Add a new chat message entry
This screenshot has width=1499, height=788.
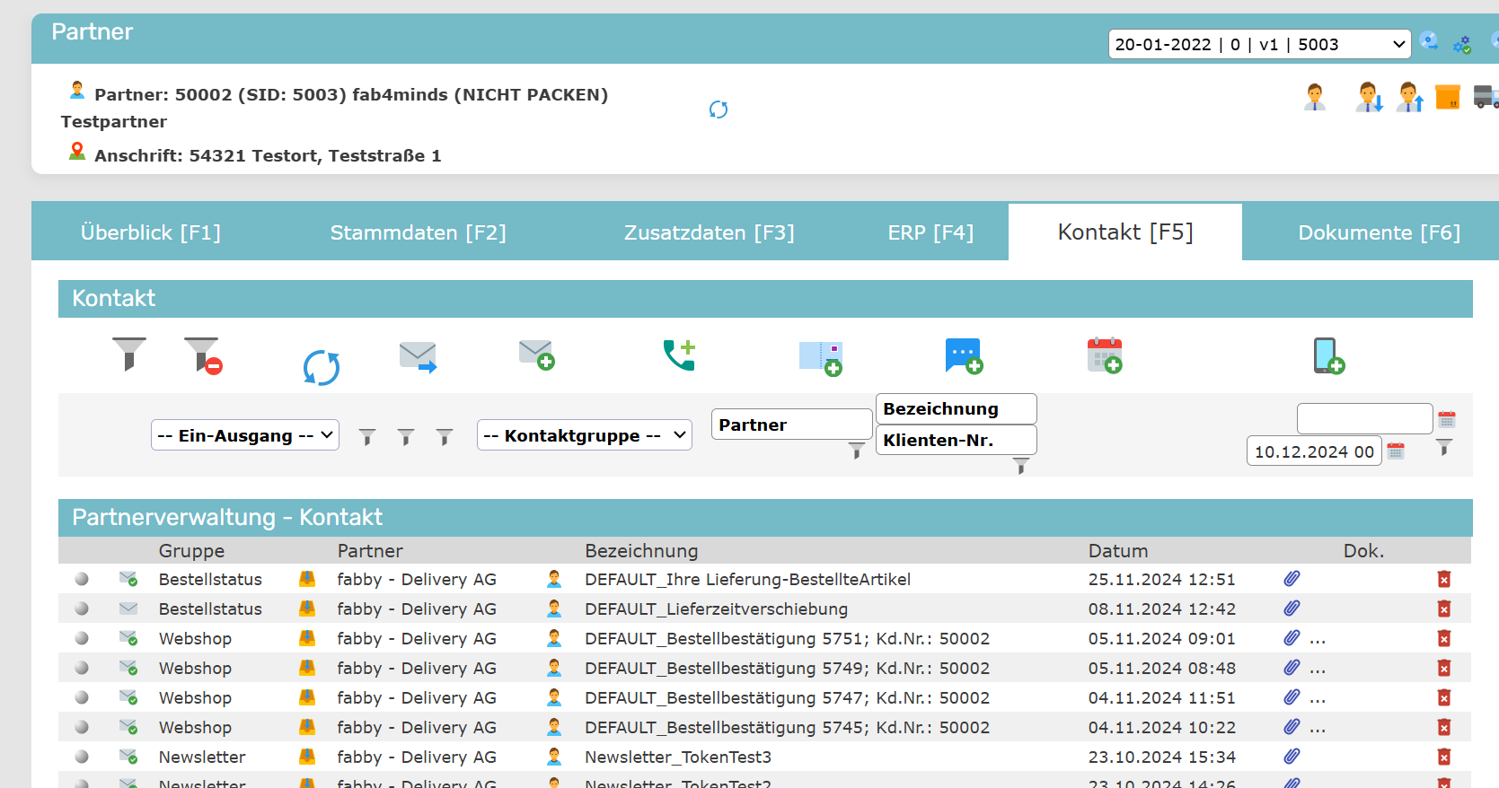tap(964, 356)
